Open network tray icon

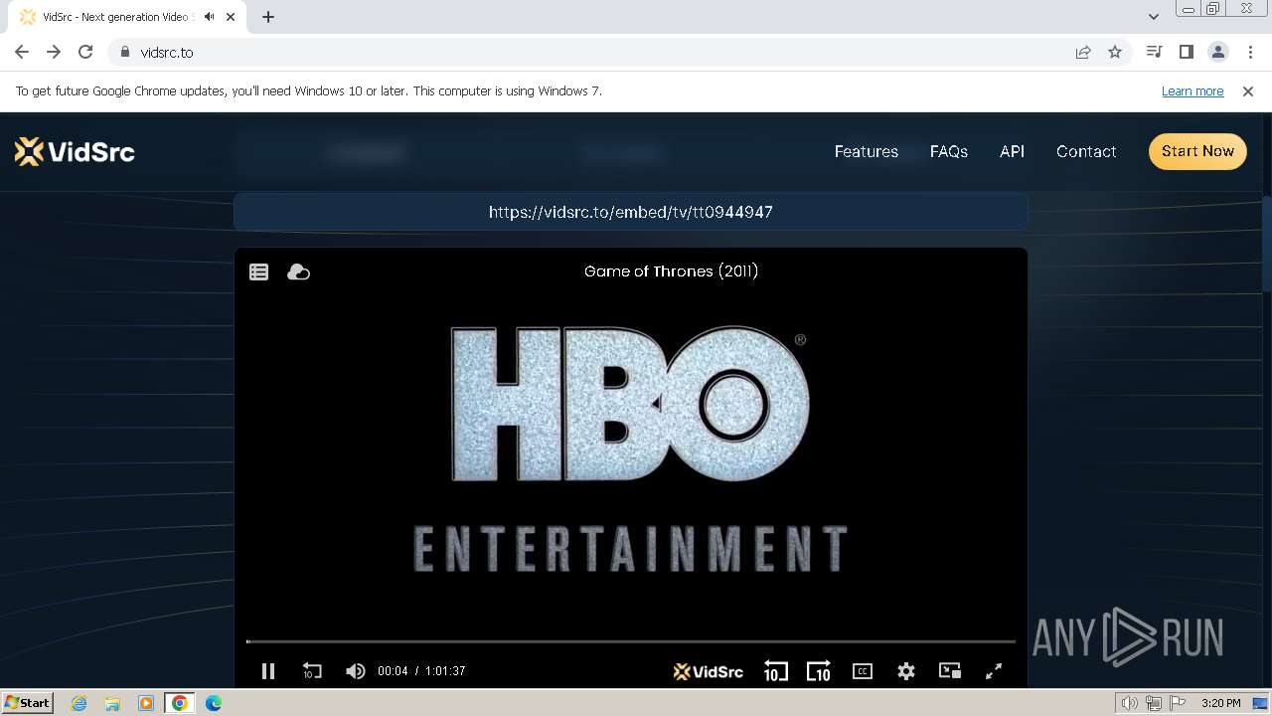(x=1154, y=703)
